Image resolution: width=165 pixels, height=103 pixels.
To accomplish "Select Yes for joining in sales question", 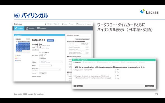I will point(116,70).
